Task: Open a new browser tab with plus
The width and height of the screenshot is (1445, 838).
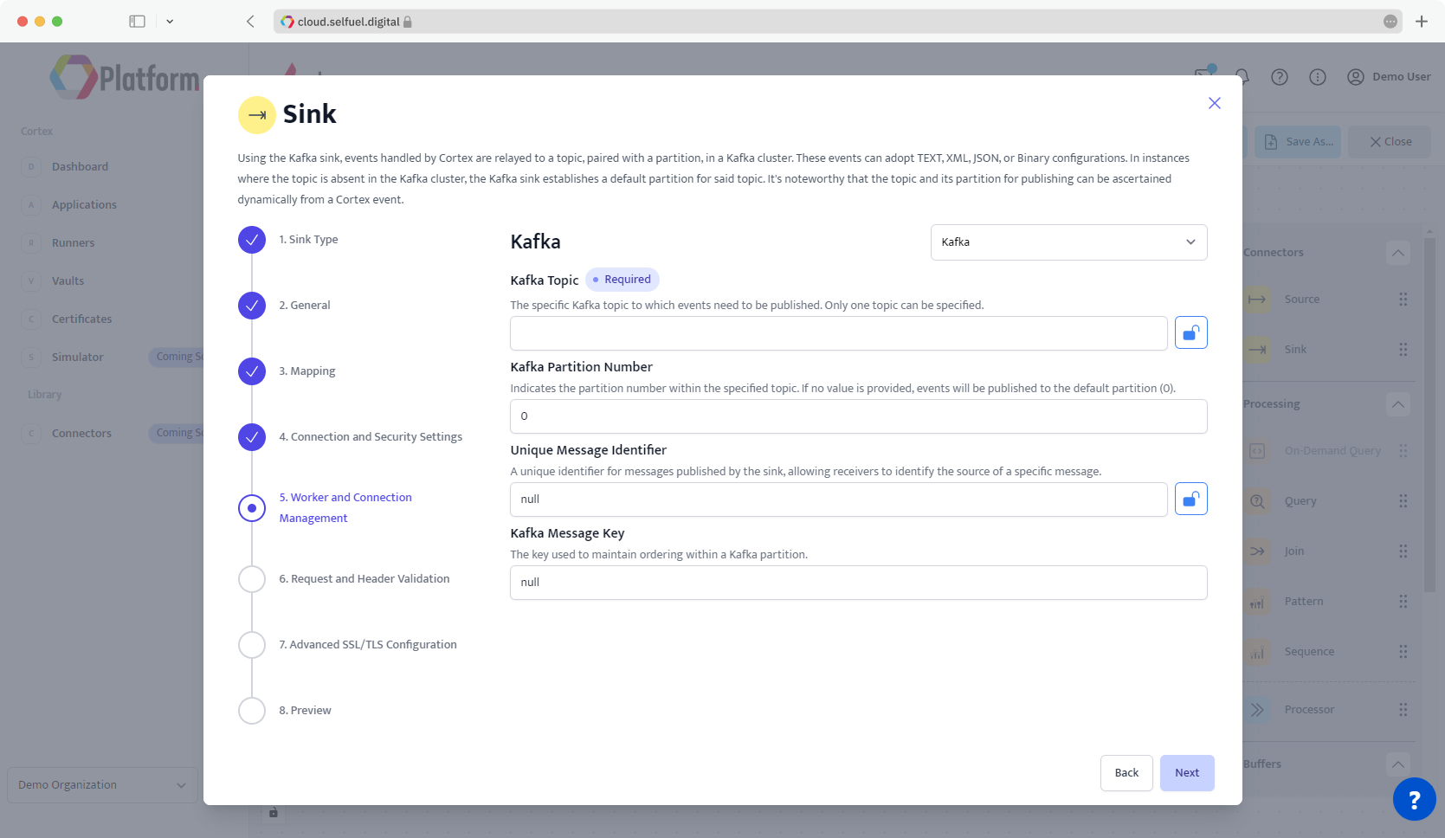Action: (x=1422, y=22)
